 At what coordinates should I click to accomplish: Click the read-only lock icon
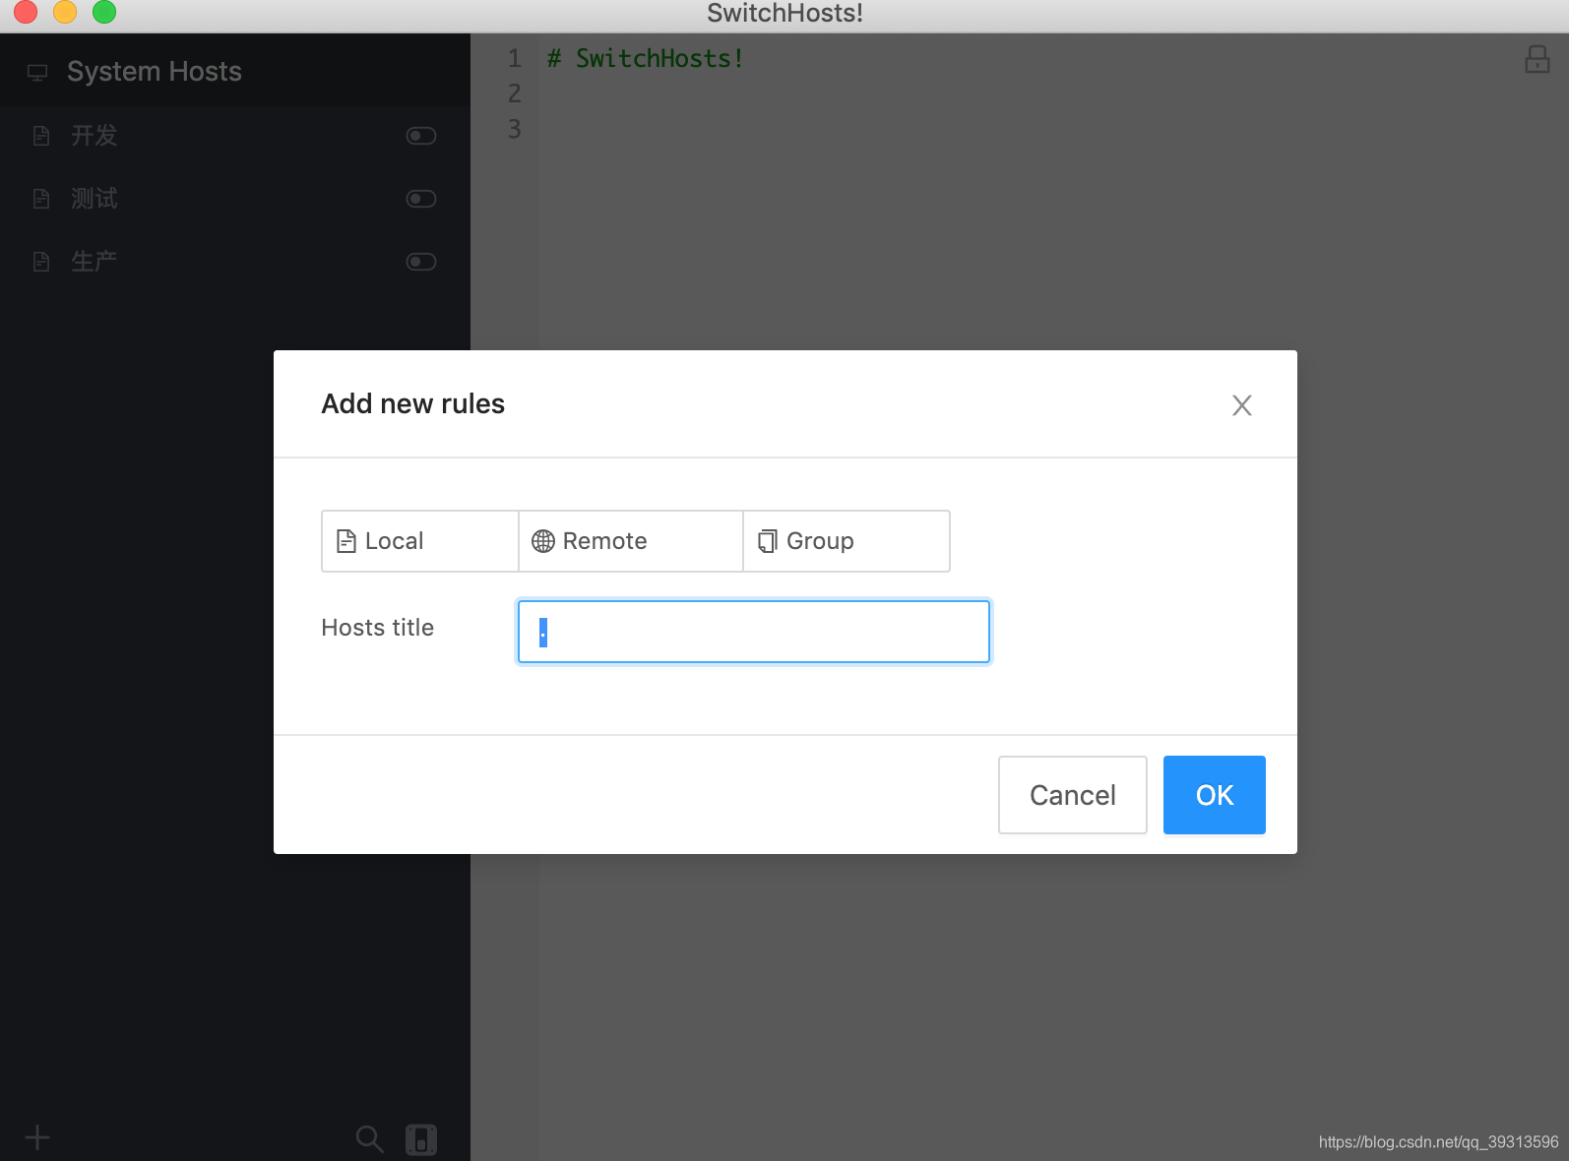1538,59
